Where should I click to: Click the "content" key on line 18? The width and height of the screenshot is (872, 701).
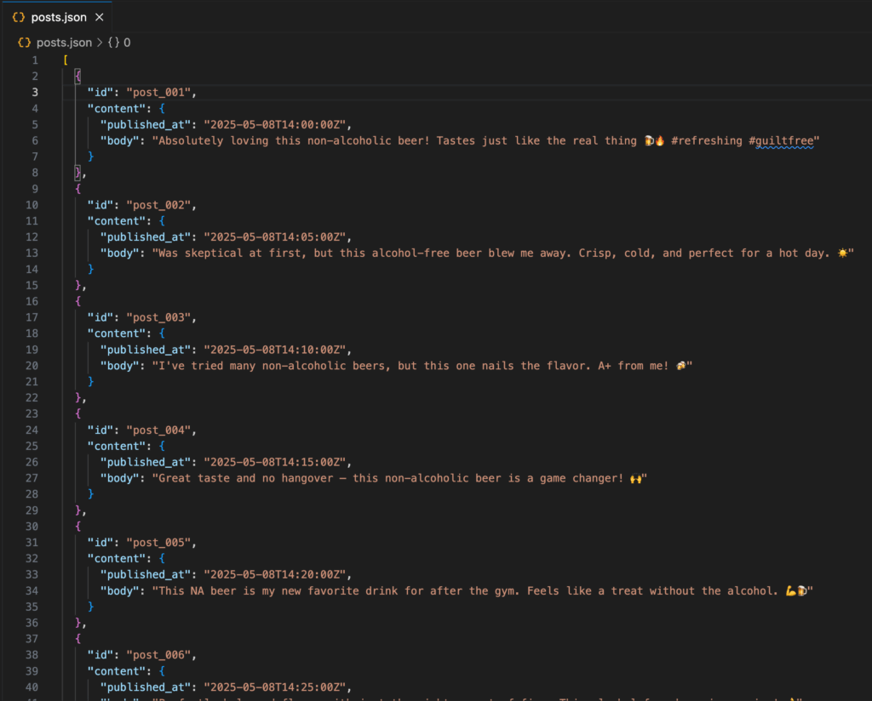tap(116, 333)
